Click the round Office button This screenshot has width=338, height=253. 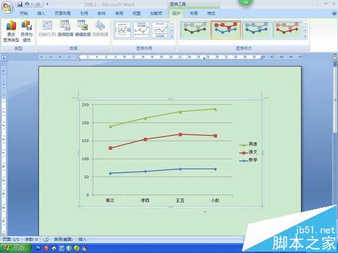(x=7, y=7)
